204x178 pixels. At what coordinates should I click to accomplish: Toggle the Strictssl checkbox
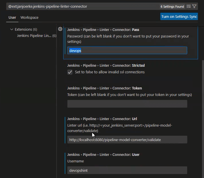[x=70, y=72]
